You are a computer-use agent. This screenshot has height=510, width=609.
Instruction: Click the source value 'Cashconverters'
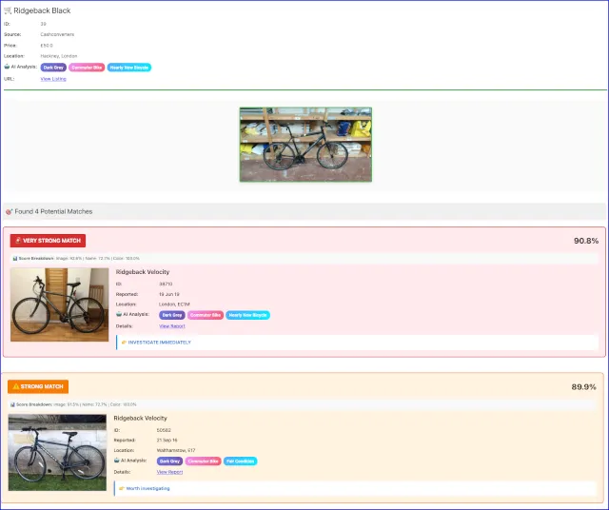click(57, 34)
